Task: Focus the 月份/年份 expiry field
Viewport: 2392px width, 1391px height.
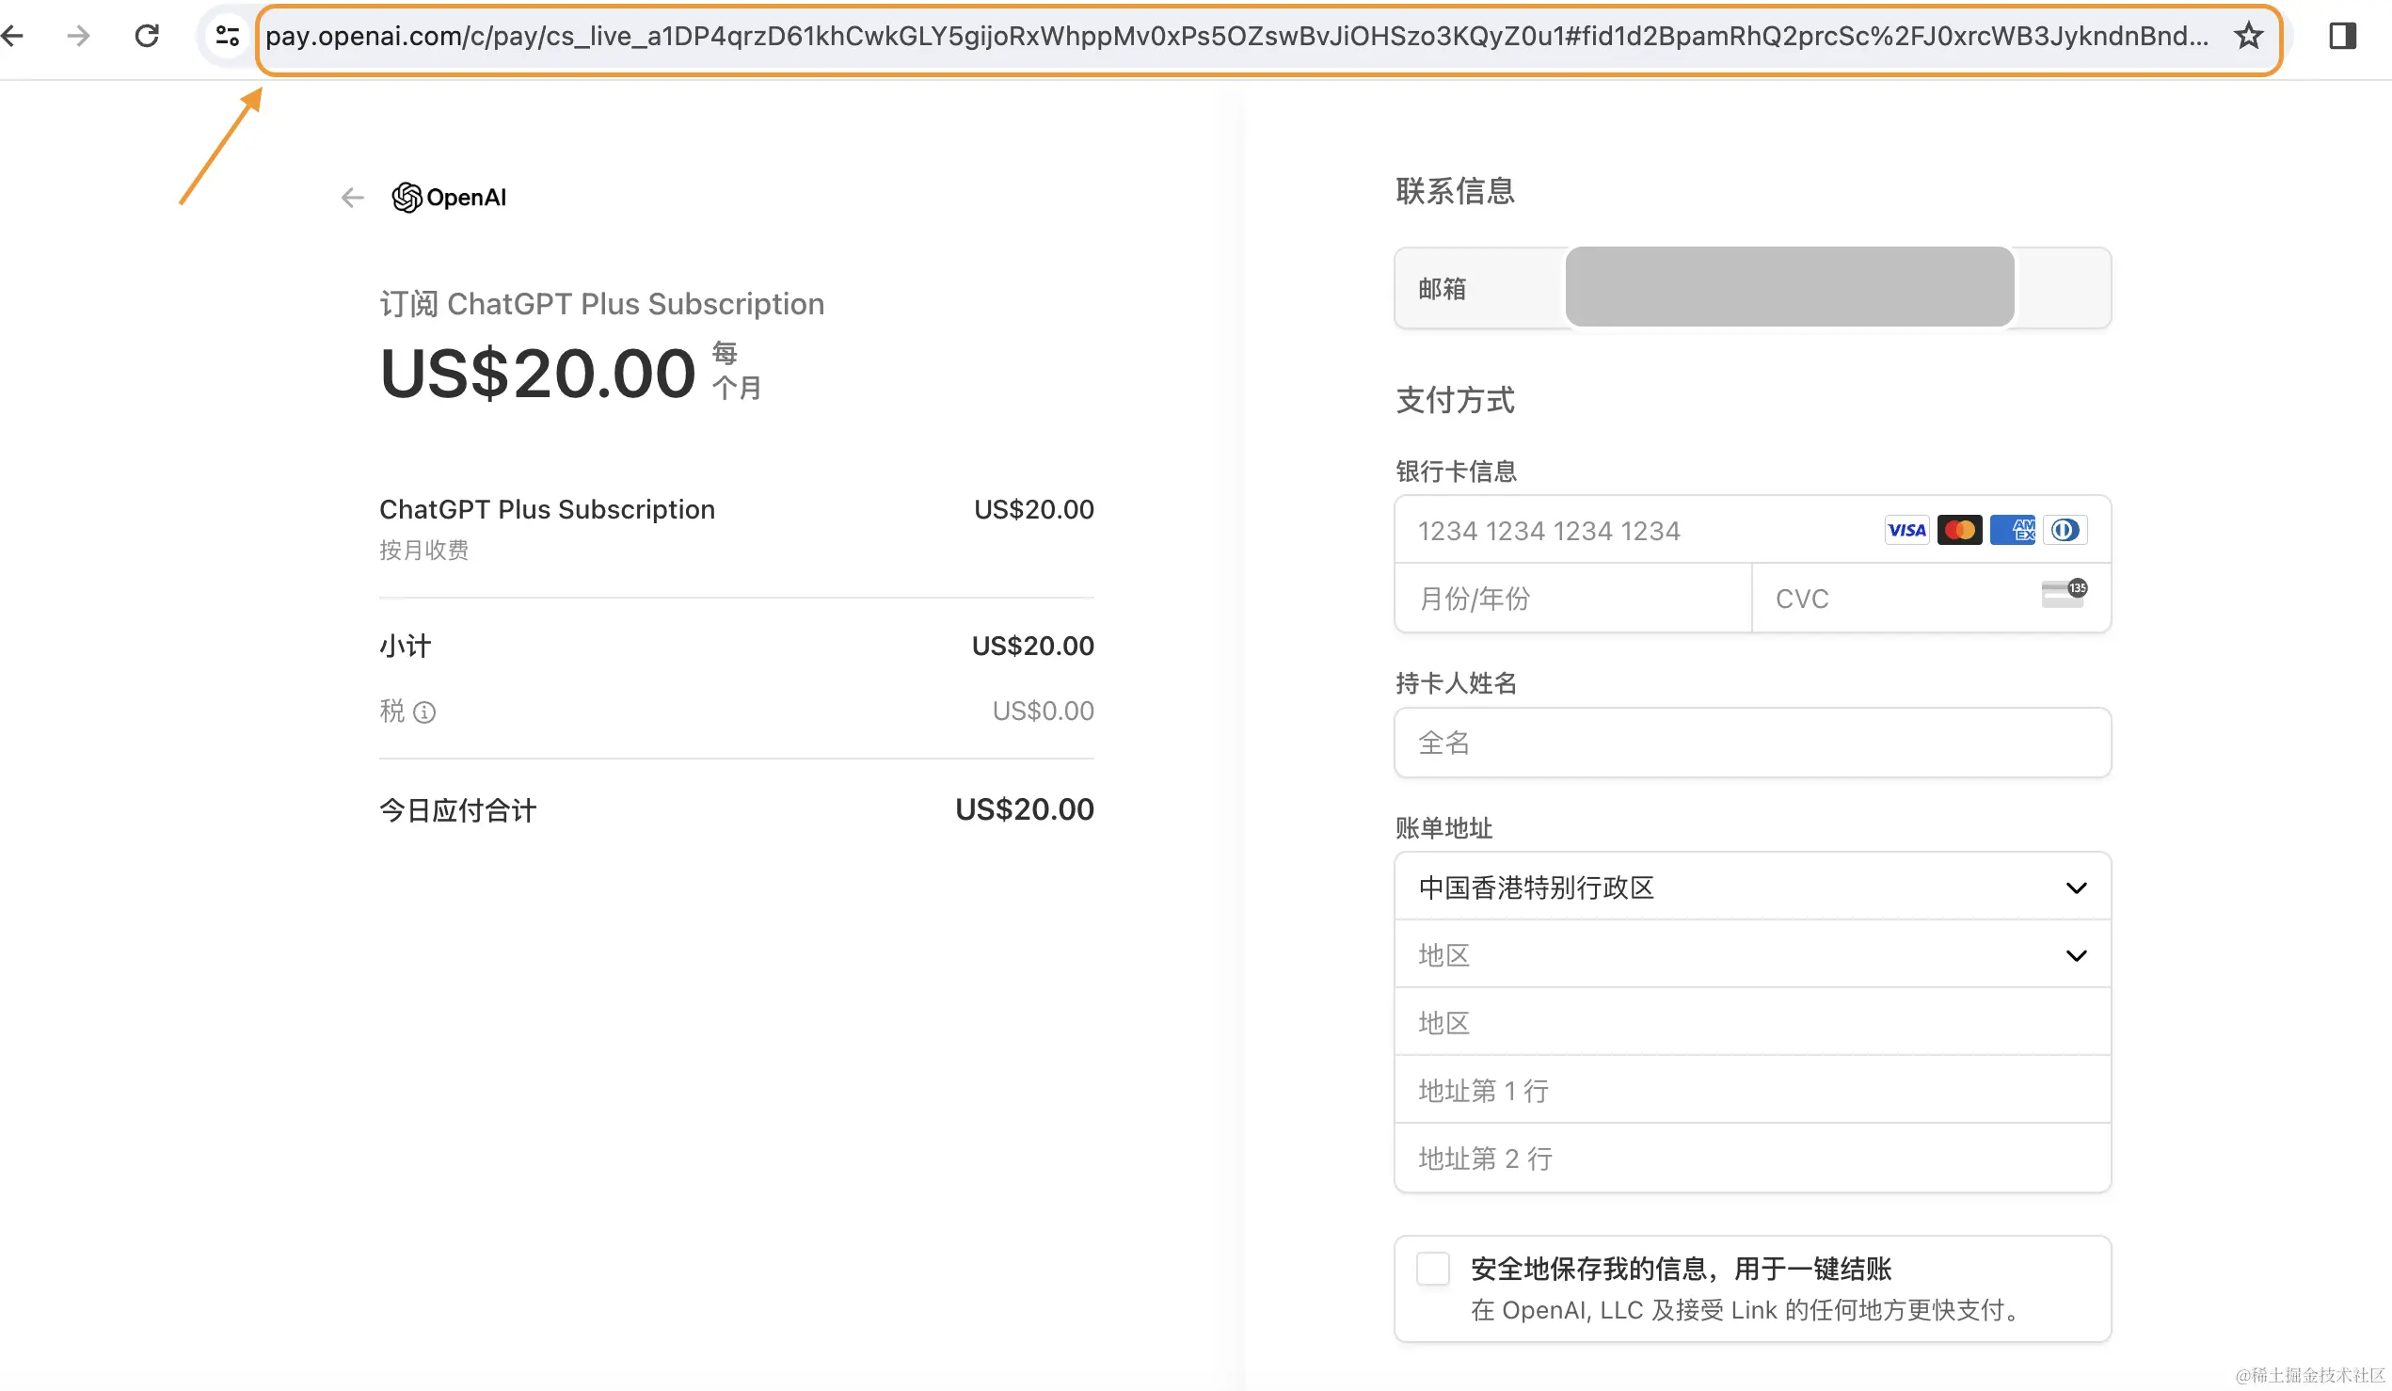Action: pos(1571,599)
